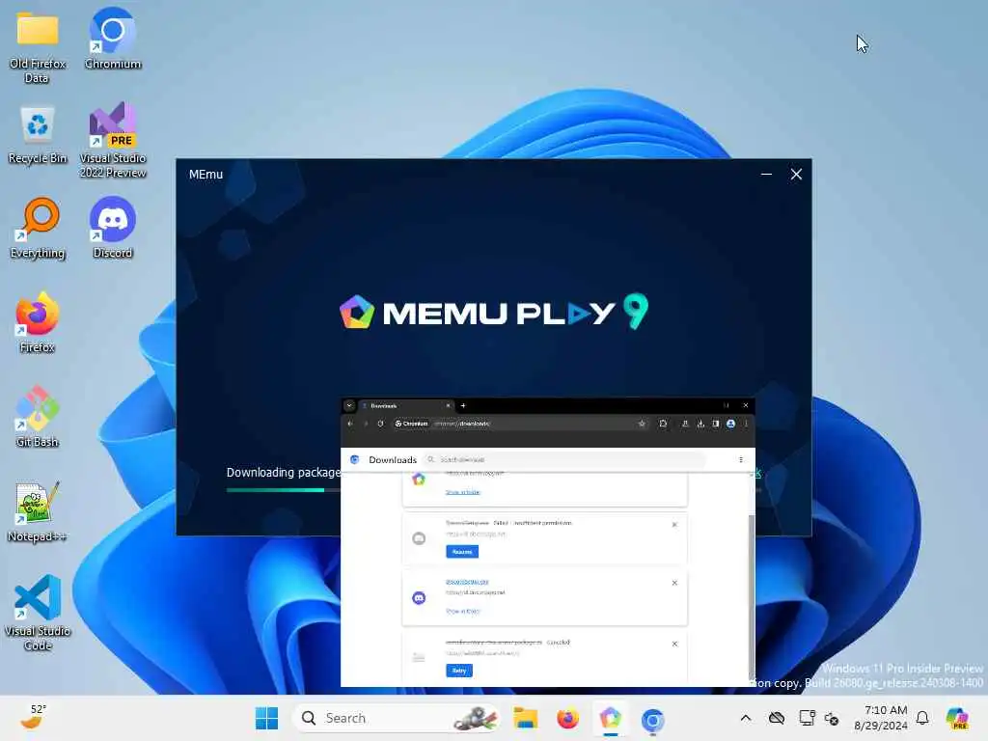Click Show in folder for the Discord download
Screen dimensions: 988x741
click(x=463, y=611)
